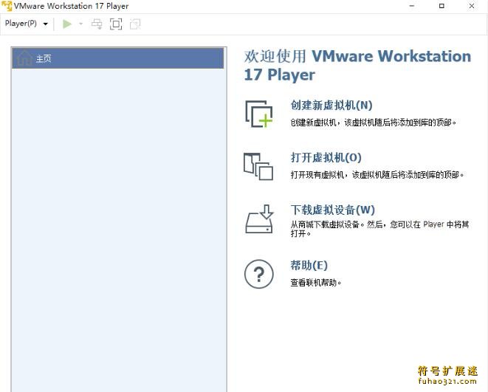
Task: Expand the Player(P) dropdown arrow
Action: click(46, 24)
